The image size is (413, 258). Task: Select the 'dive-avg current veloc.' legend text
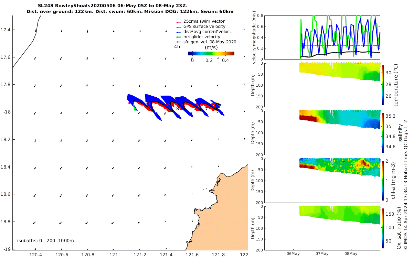pos(207,32)
